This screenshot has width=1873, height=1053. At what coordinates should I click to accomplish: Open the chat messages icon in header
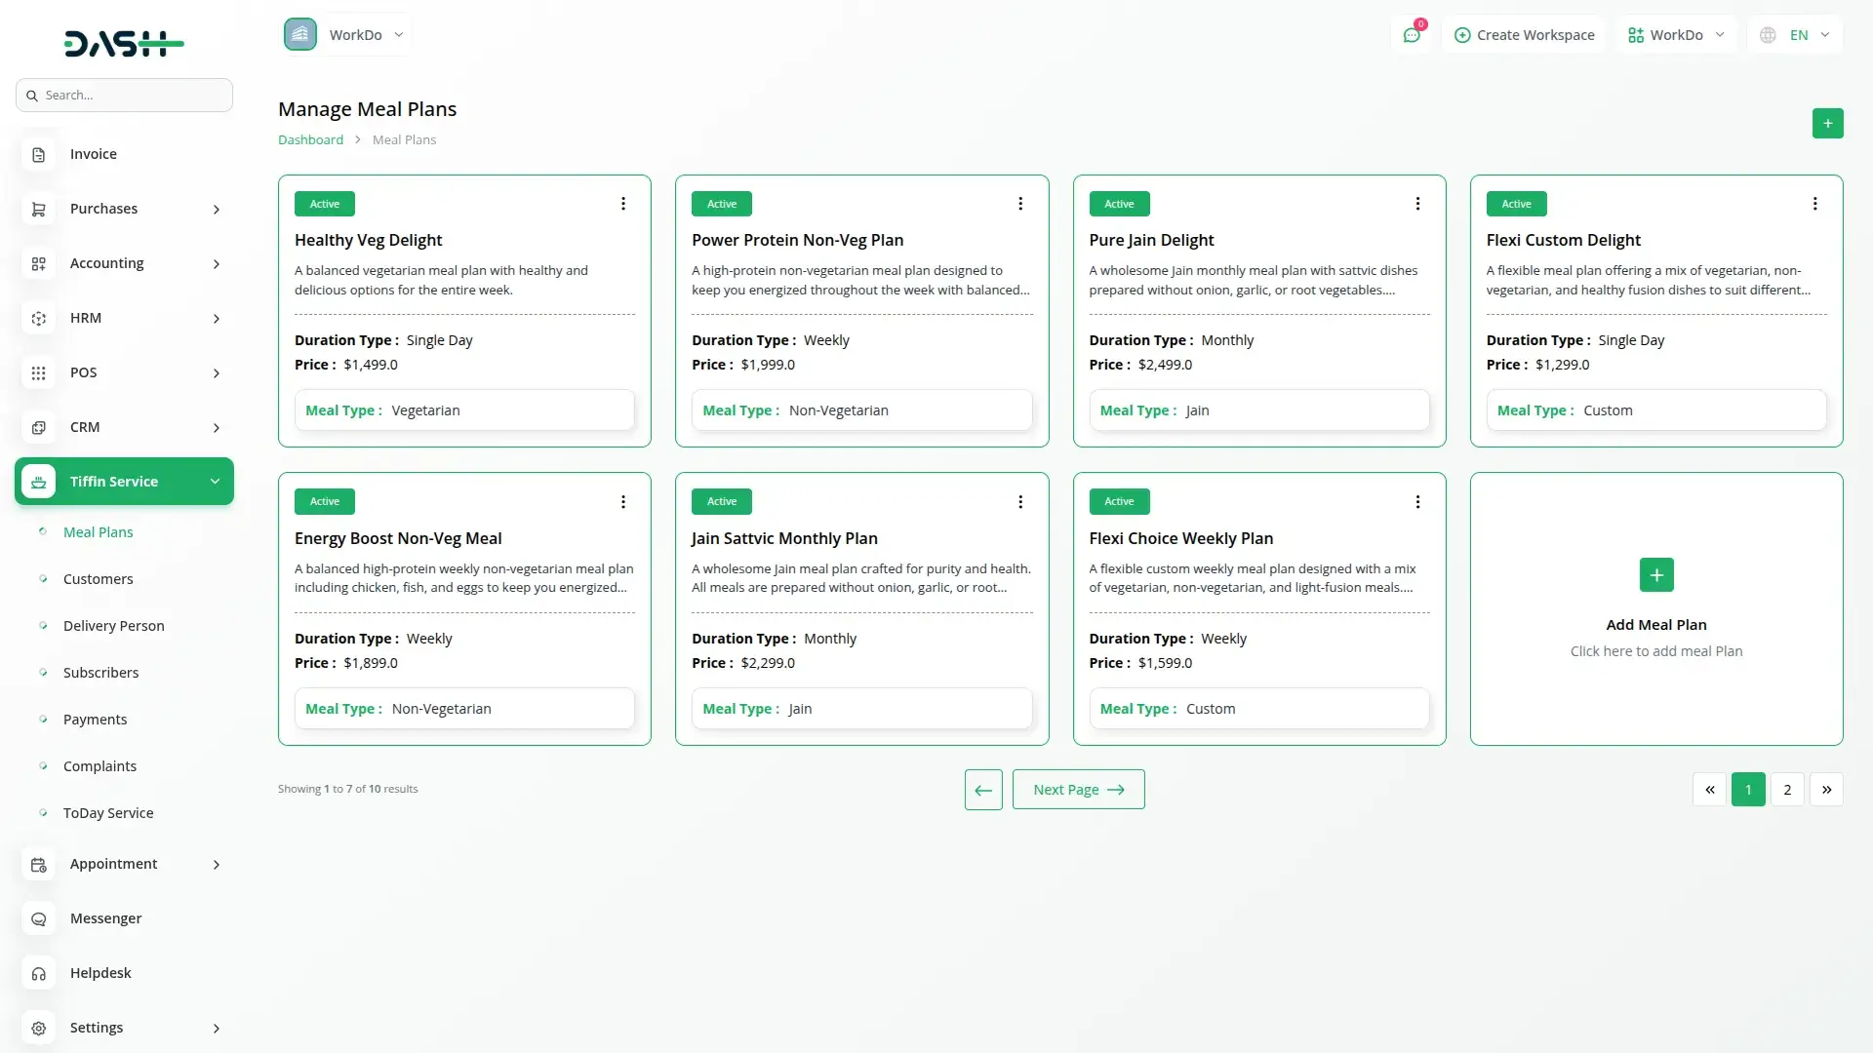[x=1411, y=35]
